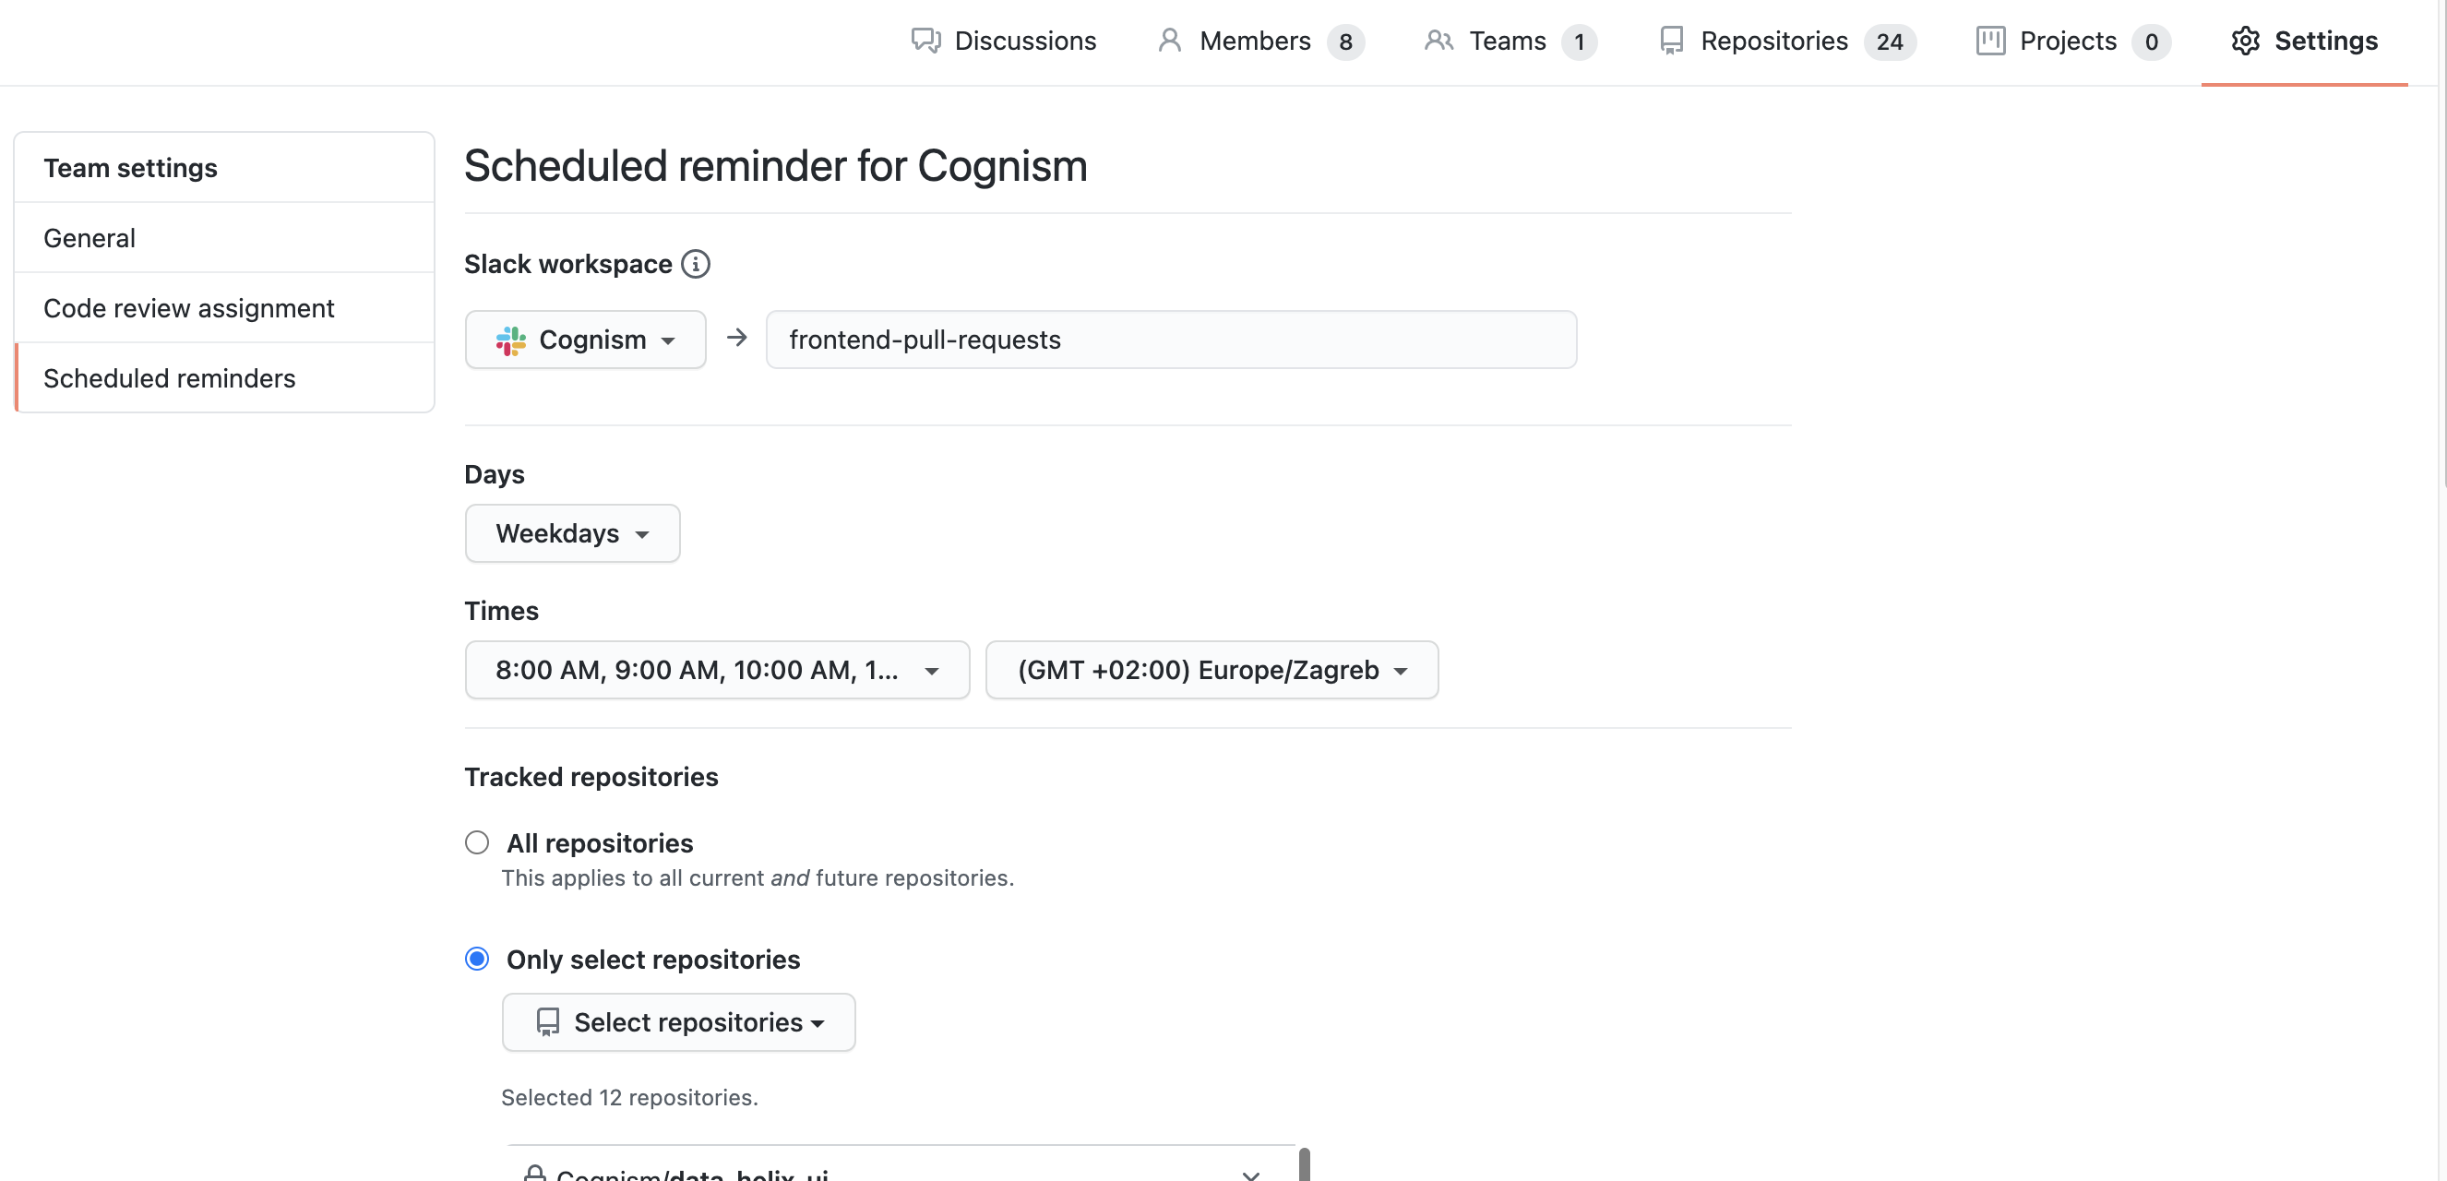
Task: Click the Select repositories button
Action: click(x=678, y=1021)
